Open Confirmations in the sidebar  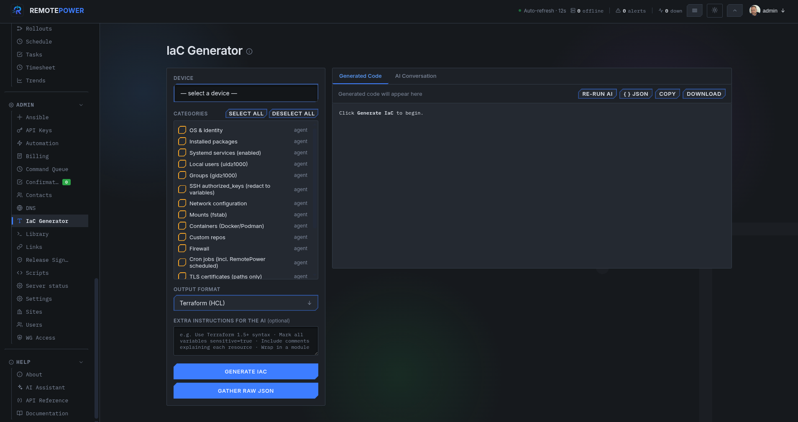click(50, 182)
